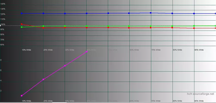Click the magenta line's topmost end point
This screenshot has width=216, height=103.
[87, 52]
